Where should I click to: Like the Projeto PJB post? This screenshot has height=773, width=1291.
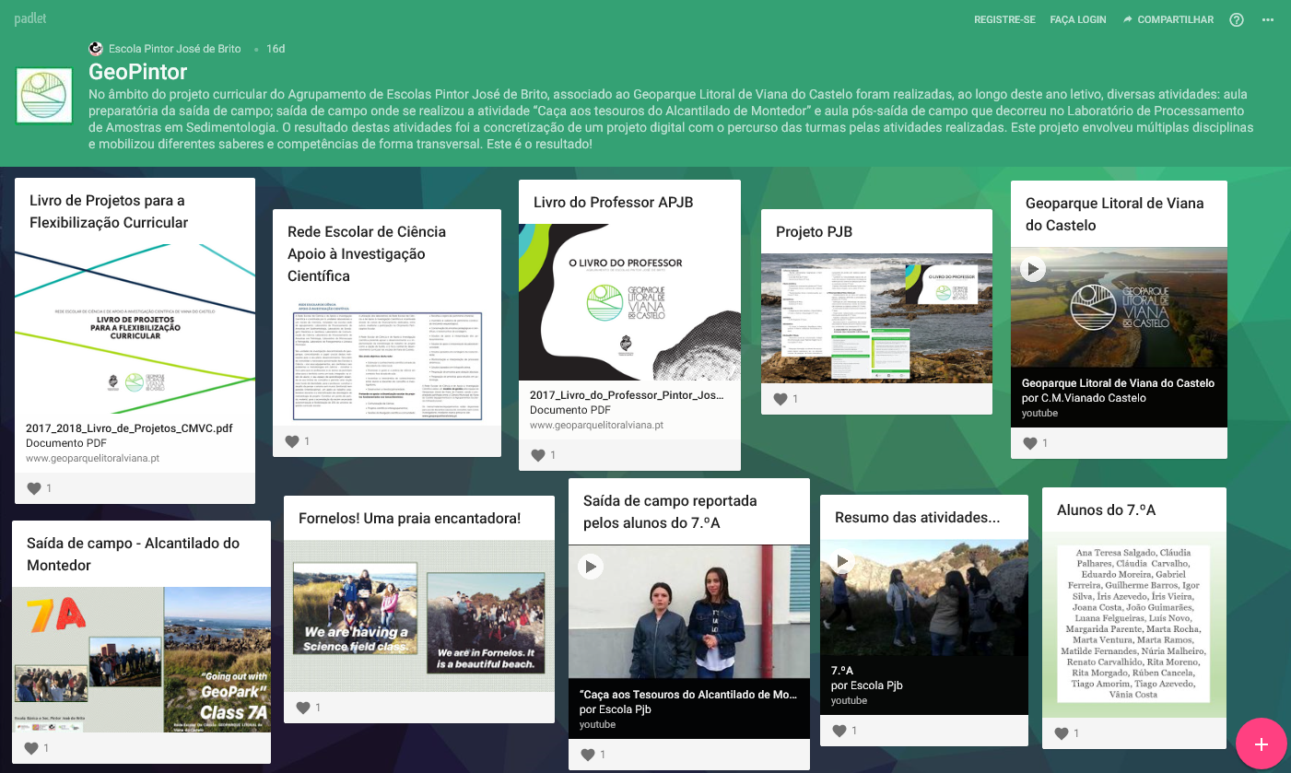coord(780,399)
